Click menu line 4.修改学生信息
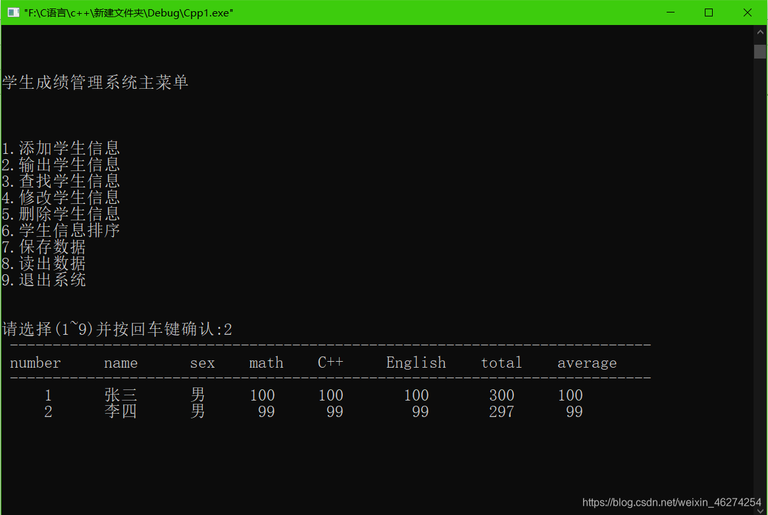 point(61,197)
